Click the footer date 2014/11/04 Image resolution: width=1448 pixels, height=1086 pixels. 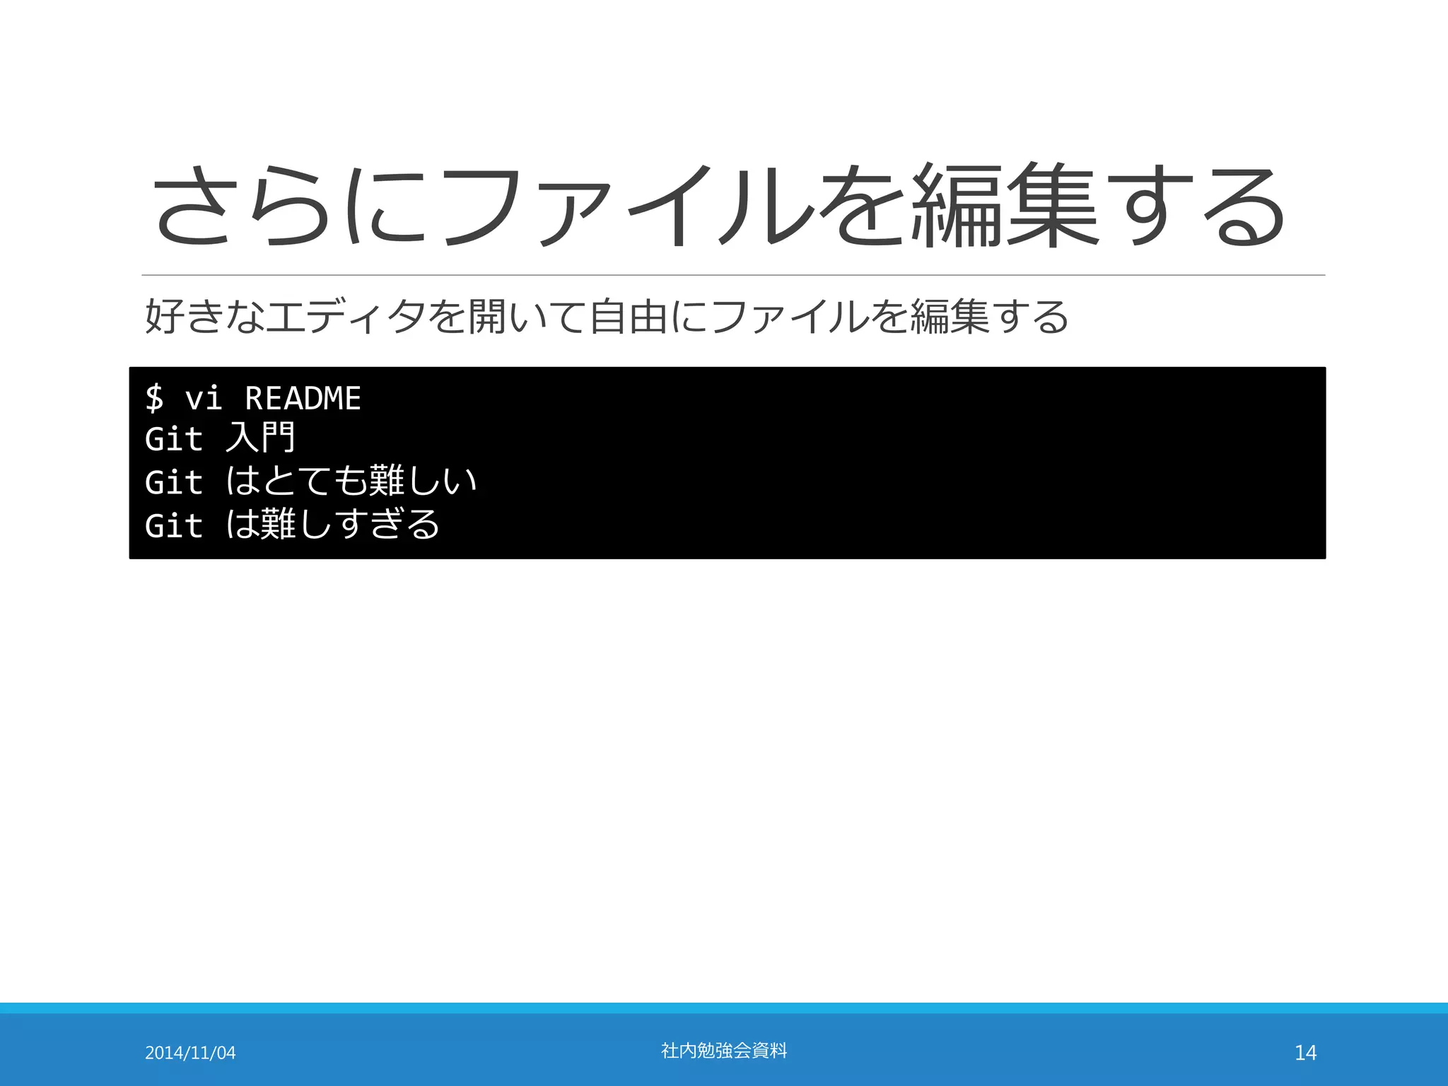click(x=190, y=1053)
